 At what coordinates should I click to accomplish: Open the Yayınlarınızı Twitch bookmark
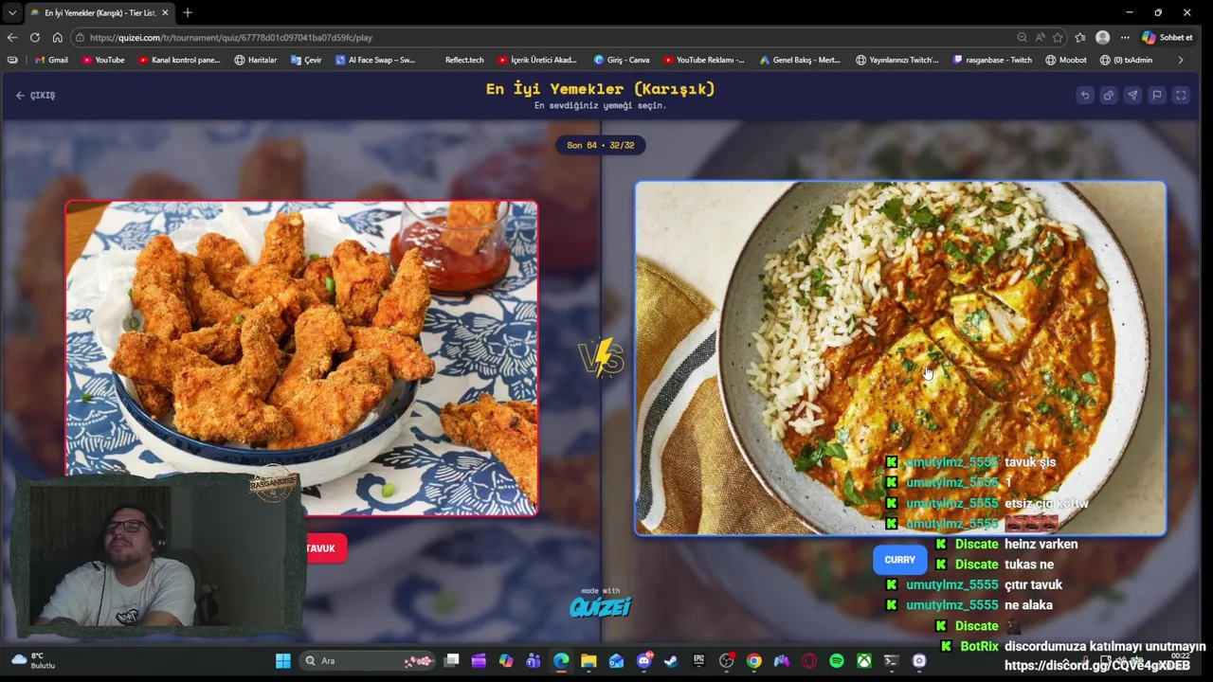point(896,60)
